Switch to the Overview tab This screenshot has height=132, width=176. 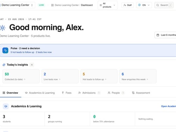point(11,93)
